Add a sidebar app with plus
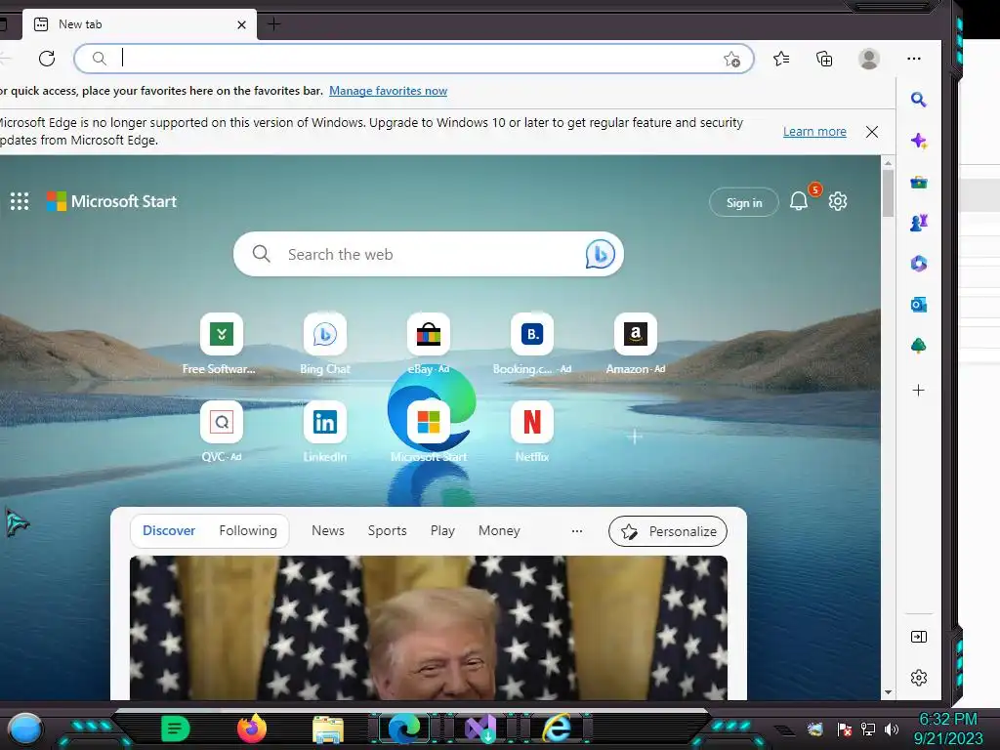Image resolution: width=1000 pixels, height=750 pixels. (x=918, y=391)
